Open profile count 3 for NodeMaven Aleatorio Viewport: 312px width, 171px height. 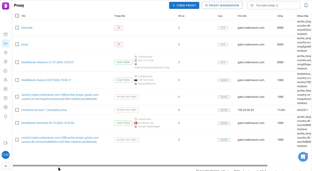(x=179, y=62)
